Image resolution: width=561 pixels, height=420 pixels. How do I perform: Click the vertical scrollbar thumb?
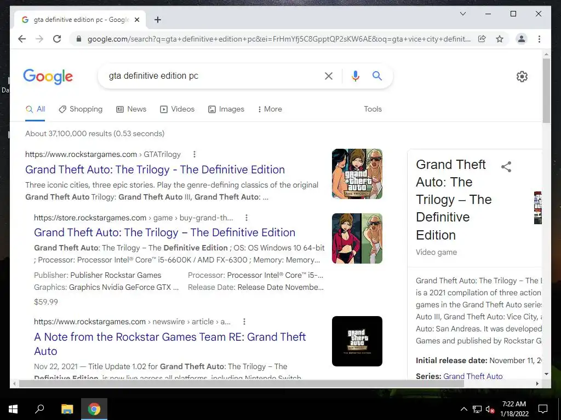click(546, 91)
